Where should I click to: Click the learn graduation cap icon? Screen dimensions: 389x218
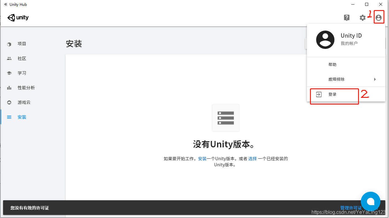coord(9,73)
